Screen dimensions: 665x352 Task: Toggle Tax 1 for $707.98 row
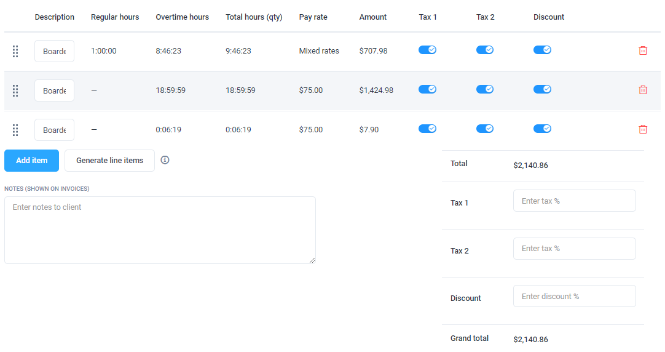click(x=428, y=50)
